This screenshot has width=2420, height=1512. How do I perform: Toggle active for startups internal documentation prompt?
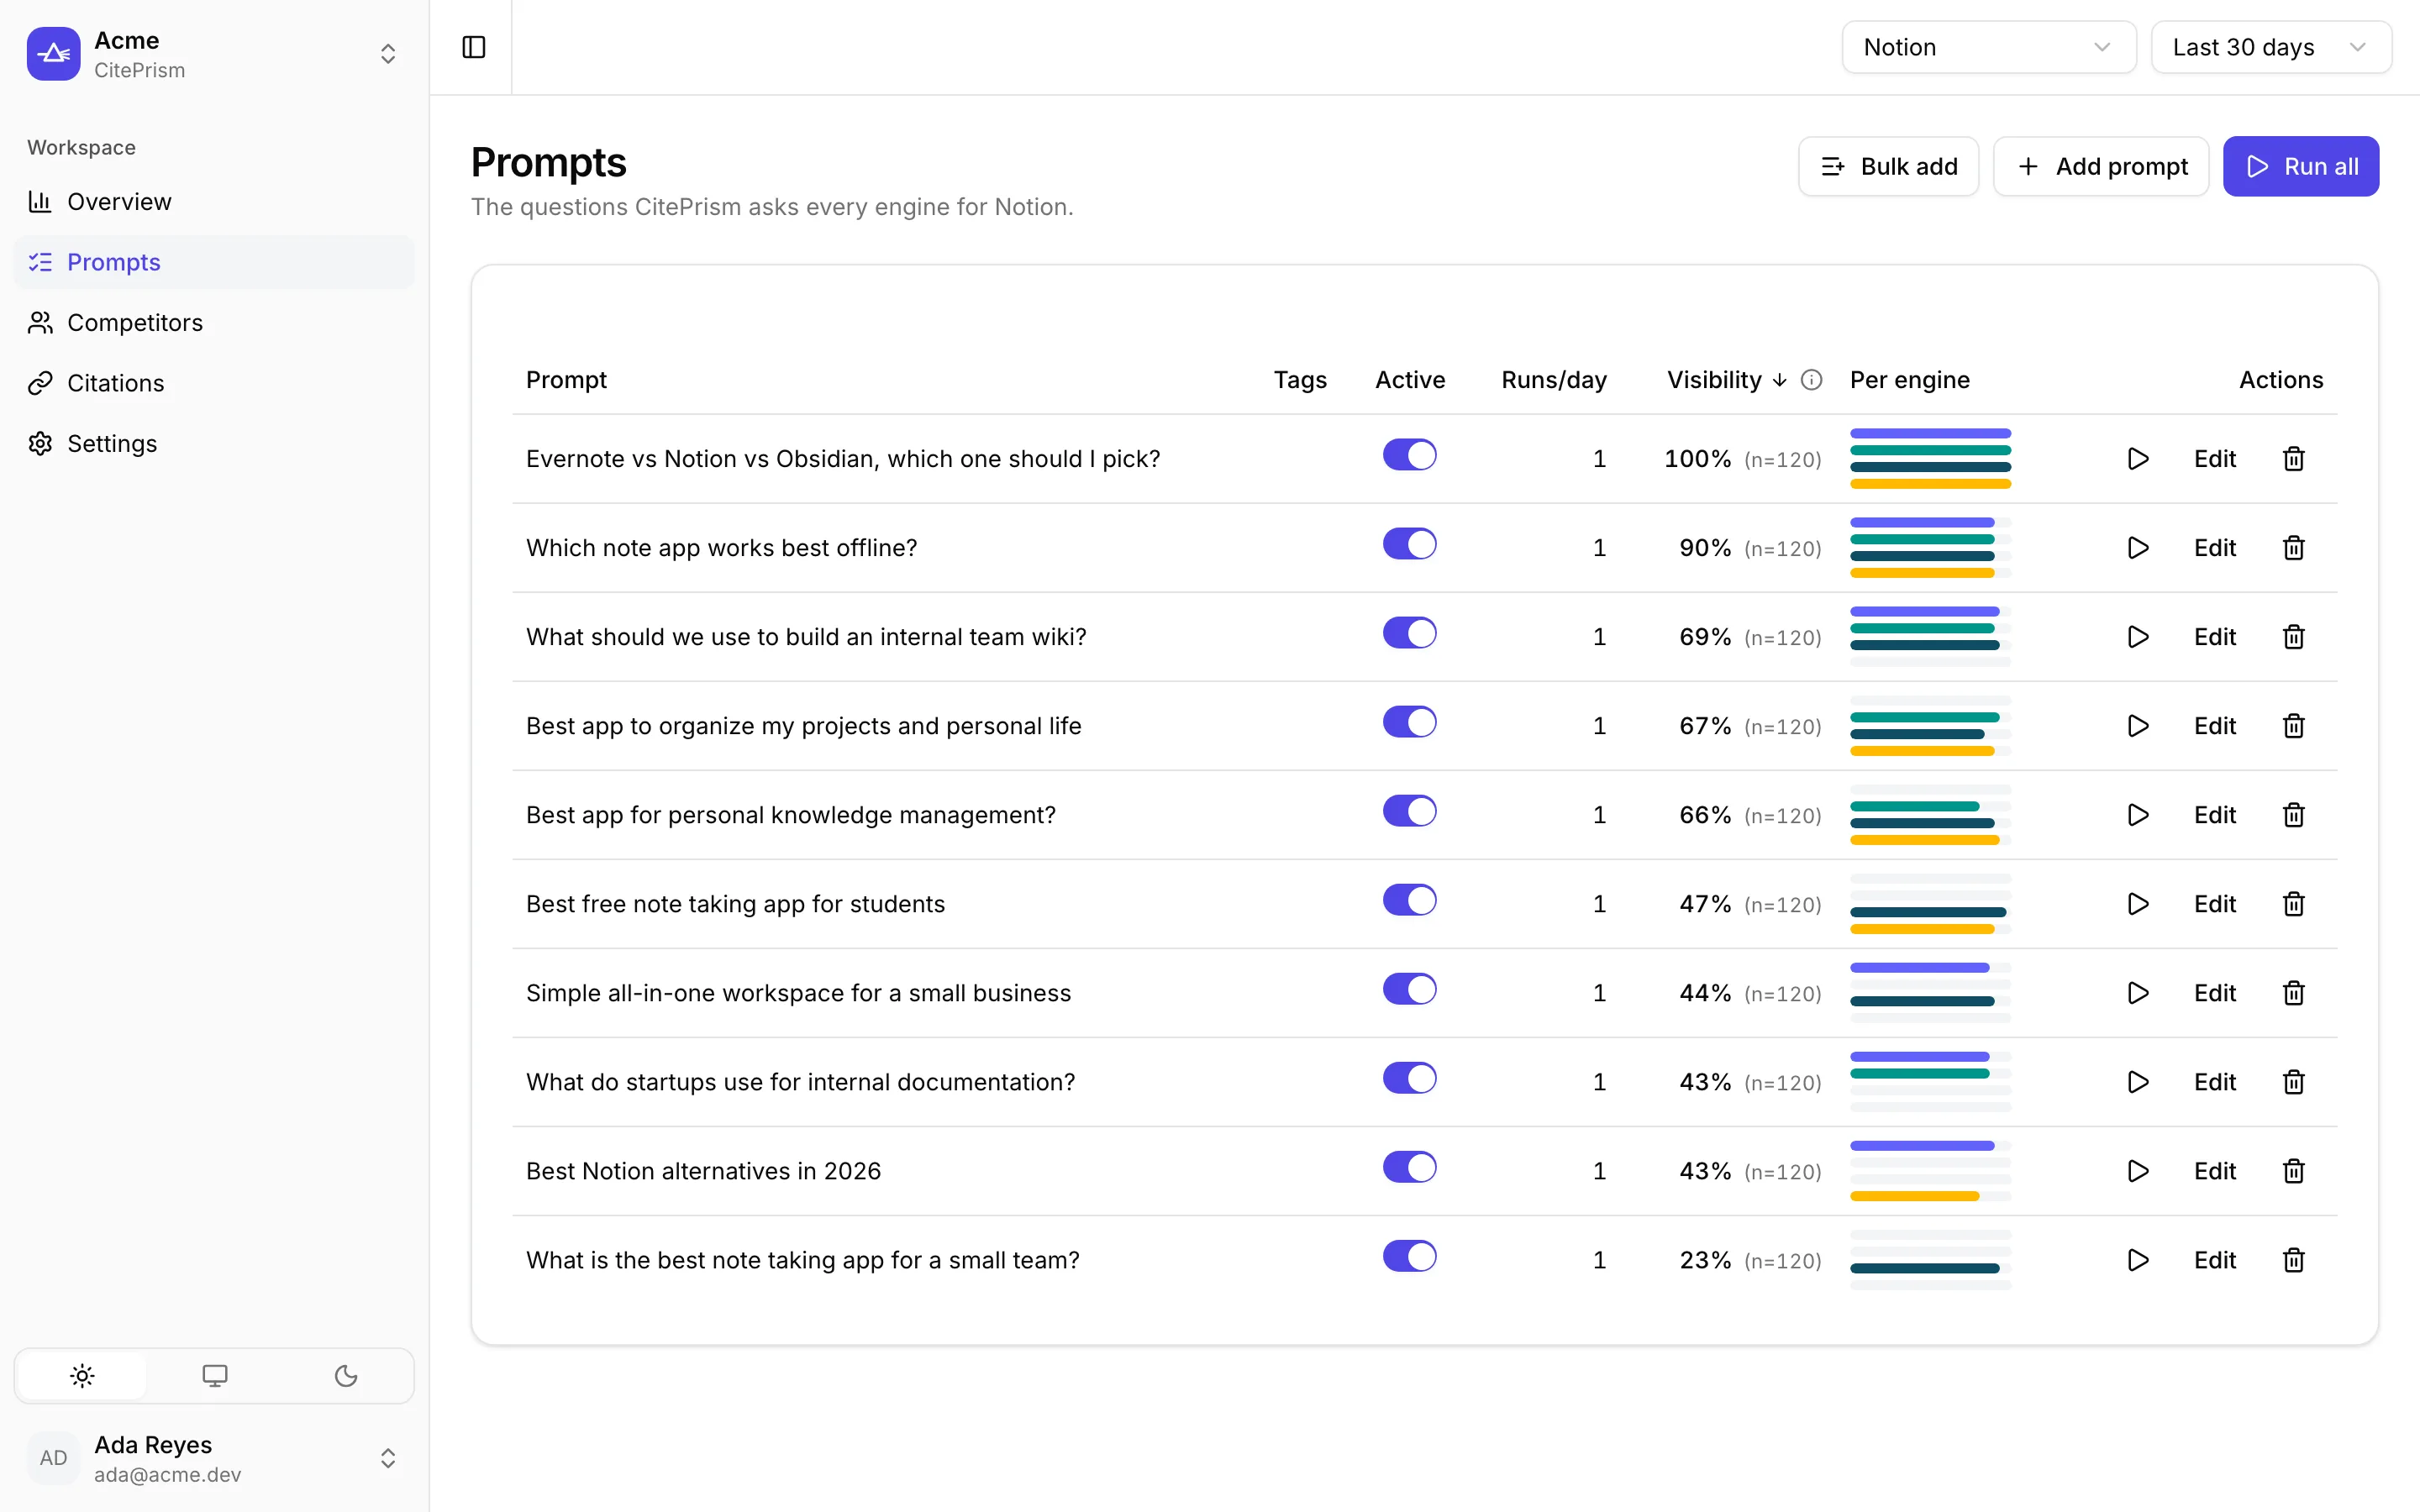click(x=1409, y=1078)
